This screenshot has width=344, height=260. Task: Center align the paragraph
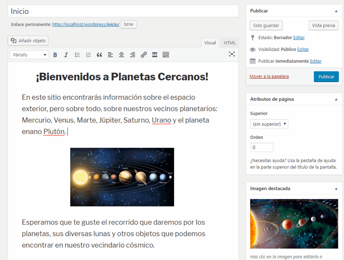click(122, 55)
